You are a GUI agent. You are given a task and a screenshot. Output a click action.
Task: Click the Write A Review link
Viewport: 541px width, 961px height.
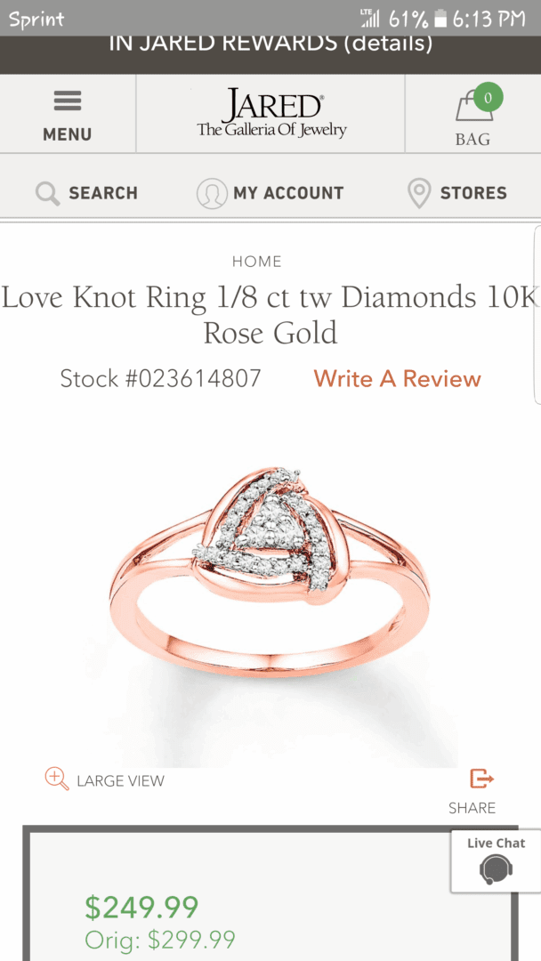pos(397,379)
